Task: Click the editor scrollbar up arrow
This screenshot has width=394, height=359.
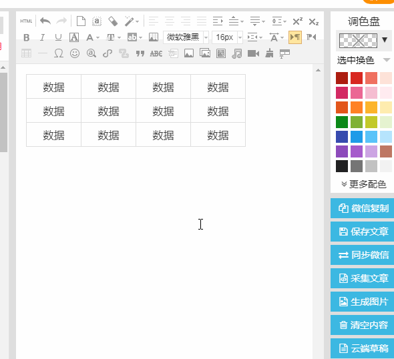Action: (x=318, y=70)
